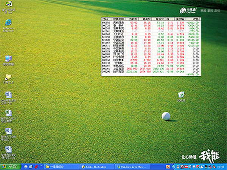This screenshot has width=227, height=170.
Task: Click the 16:40 taskbar clock
Action: (221, 167)
